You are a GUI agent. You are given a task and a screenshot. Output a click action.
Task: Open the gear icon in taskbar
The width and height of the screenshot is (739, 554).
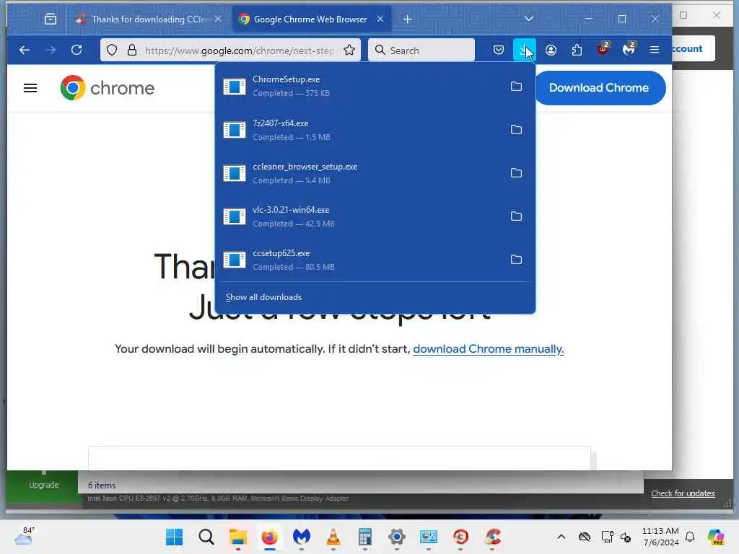coord(397,537)
